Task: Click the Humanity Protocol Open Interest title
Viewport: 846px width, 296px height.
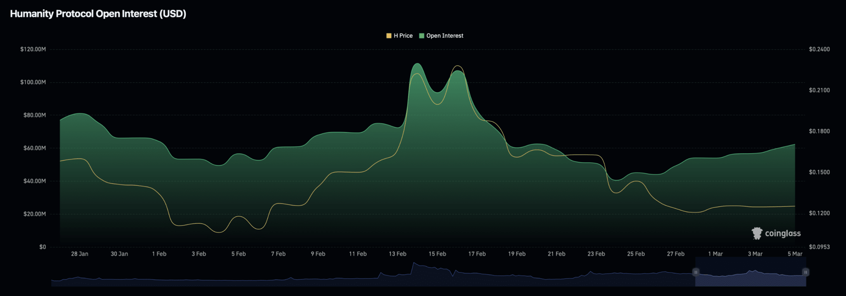Action: (98, 14)
